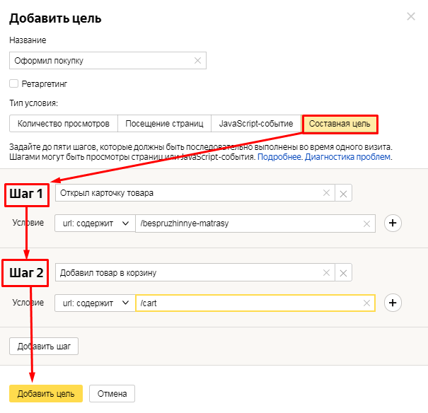Click the Оформил покупку name field

(99, 61)
